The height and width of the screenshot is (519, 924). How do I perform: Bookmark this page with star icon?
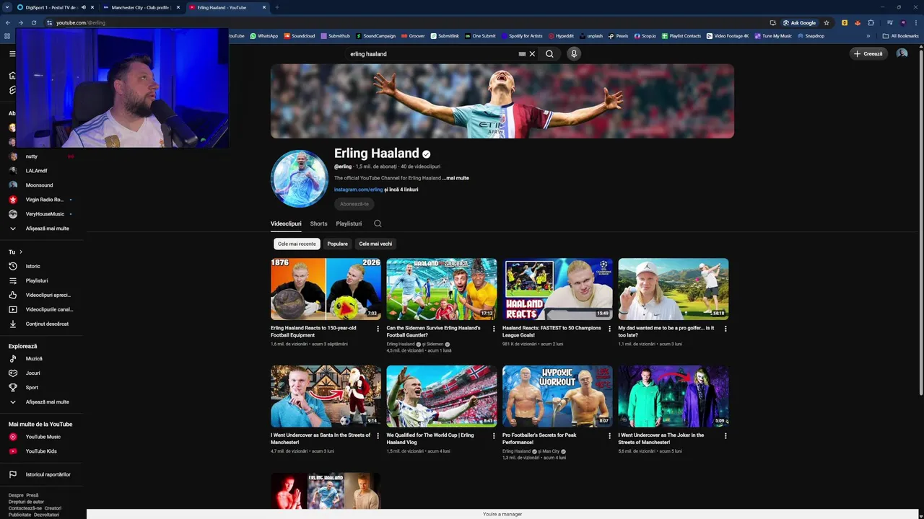tap(827, 23)
